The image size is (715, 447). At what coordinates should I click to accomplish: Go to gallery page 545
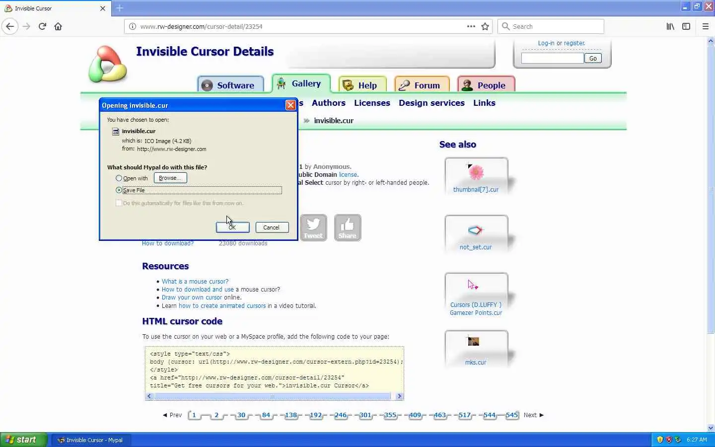point(512,415)
